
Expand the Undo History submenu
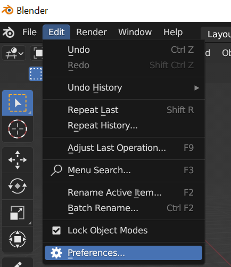point(123,88)
